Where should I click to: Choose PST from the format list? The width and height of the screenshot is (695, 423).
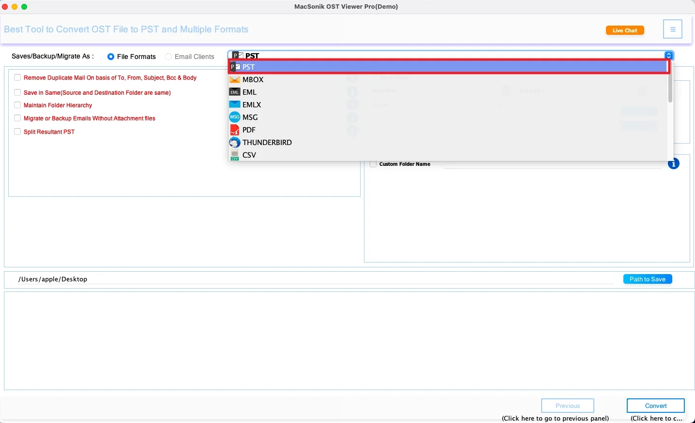(449, 67)
